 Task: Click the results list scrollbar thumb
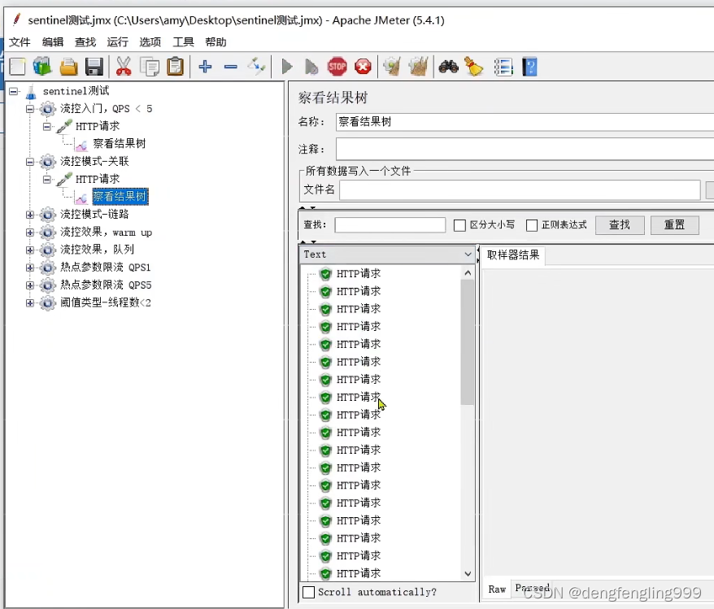click(x=468, y=342)
